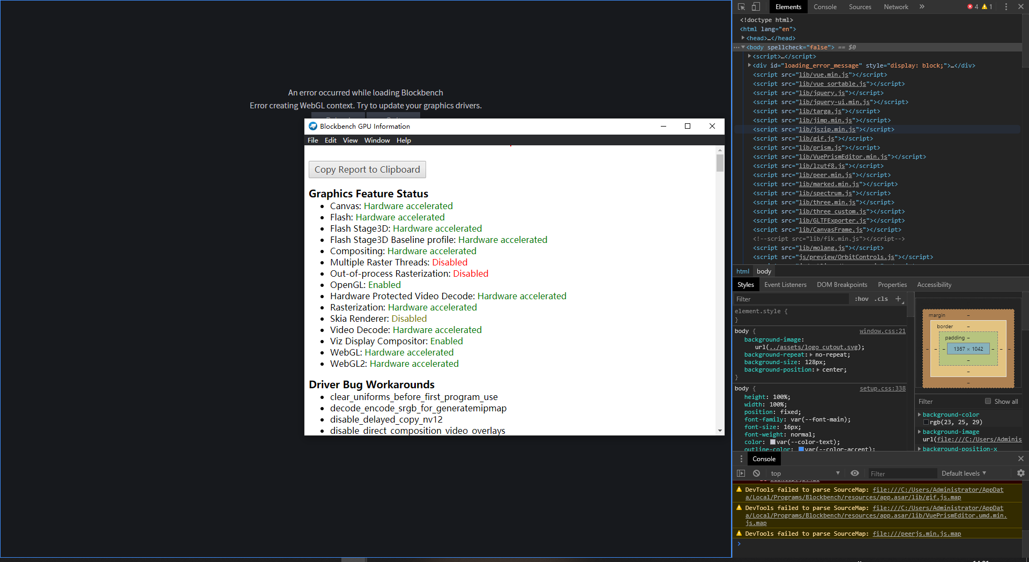
Task: Expand the head element in the DOM tree
Action: tap(742, 38)
